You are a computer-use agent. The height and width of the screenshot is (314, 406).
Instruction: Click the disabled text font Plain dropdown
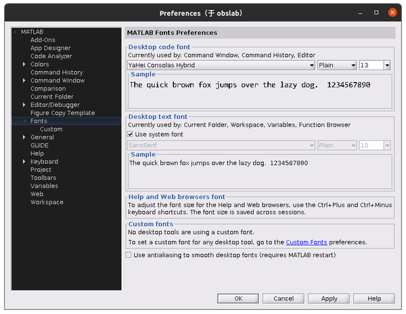(x=337, y=145)
